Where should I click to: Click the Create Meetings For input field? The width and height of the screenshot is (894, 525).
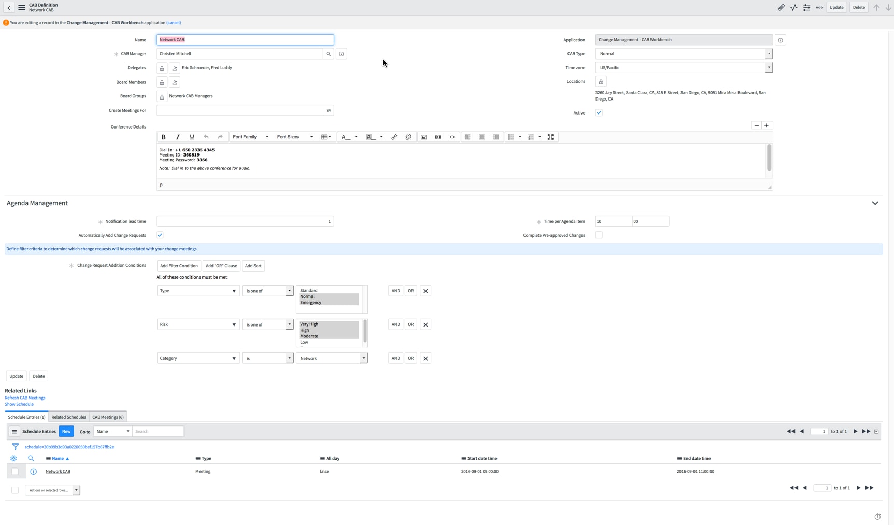tap(245, 110)
